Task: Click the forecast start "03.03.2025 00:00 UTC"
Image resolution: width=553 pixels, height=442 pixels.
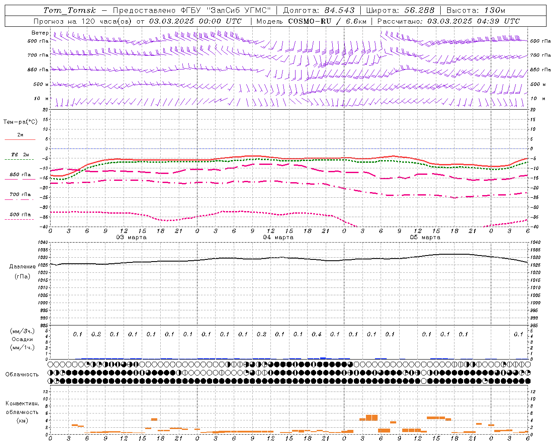Action: 195,21
